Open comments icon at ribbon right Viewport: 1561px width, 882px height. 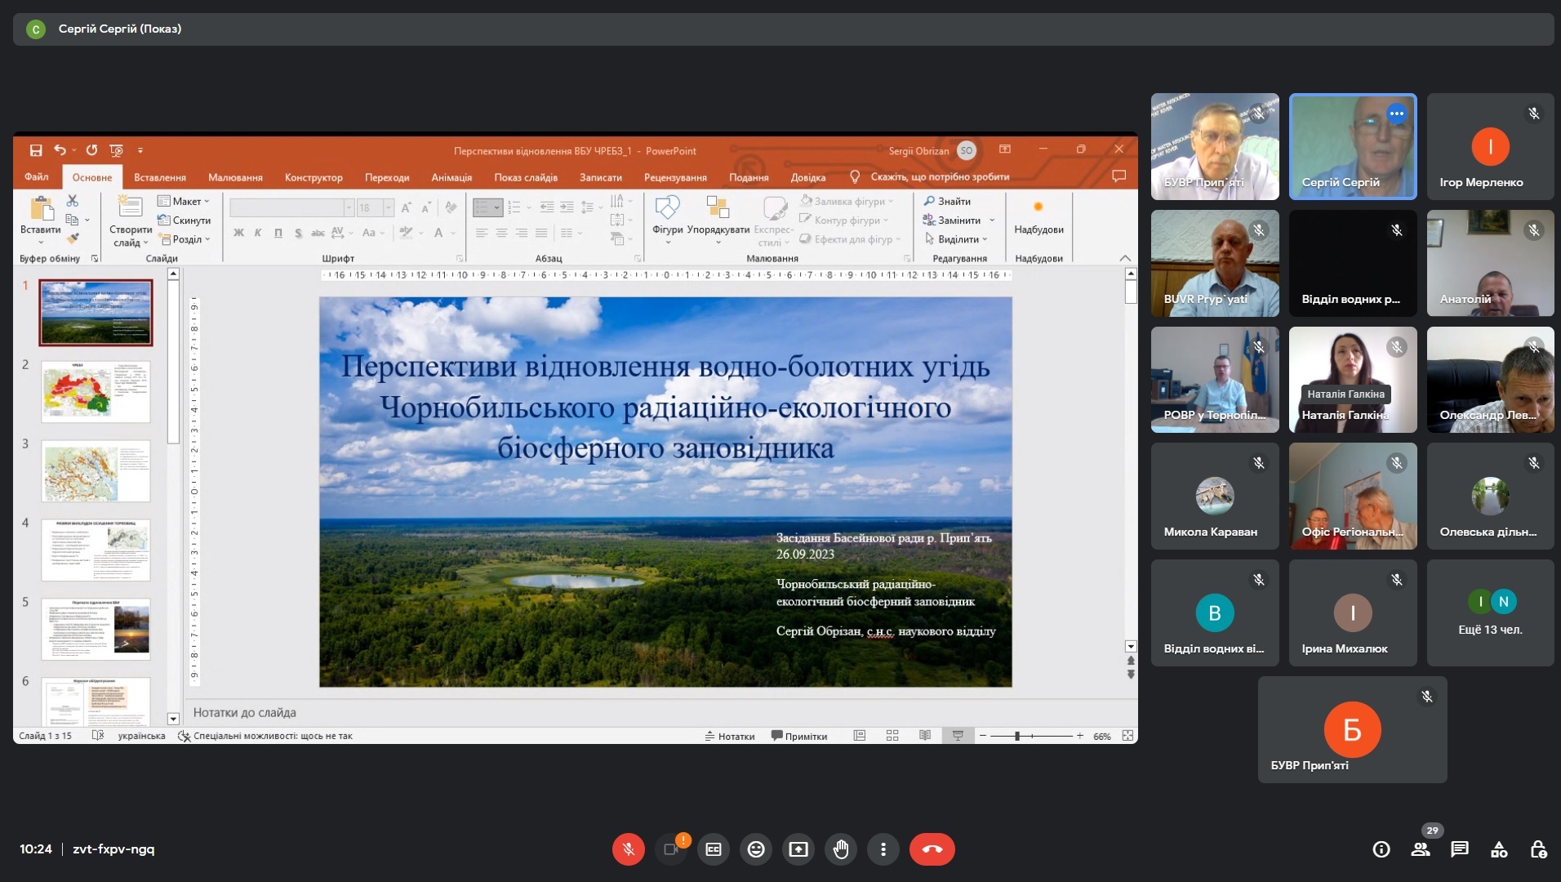pyautogui.click(x=1118, y=176)
